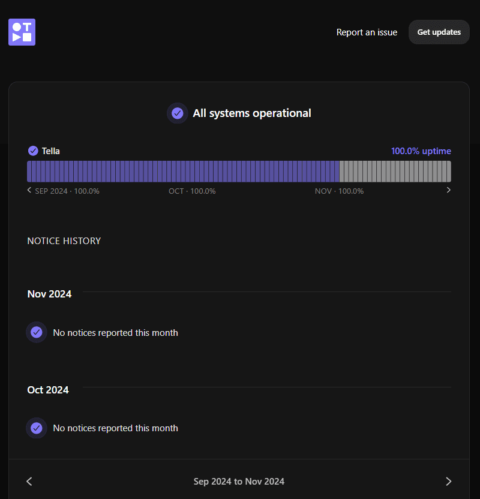Click the Oct 2024 'No notices reported' text
Viewport: 480px width, 499px height.
pyautogui.click(x=115, y=428)
